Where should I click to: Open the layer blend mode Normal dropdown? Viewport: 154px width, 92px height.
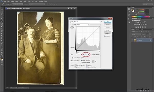point(136,34)
